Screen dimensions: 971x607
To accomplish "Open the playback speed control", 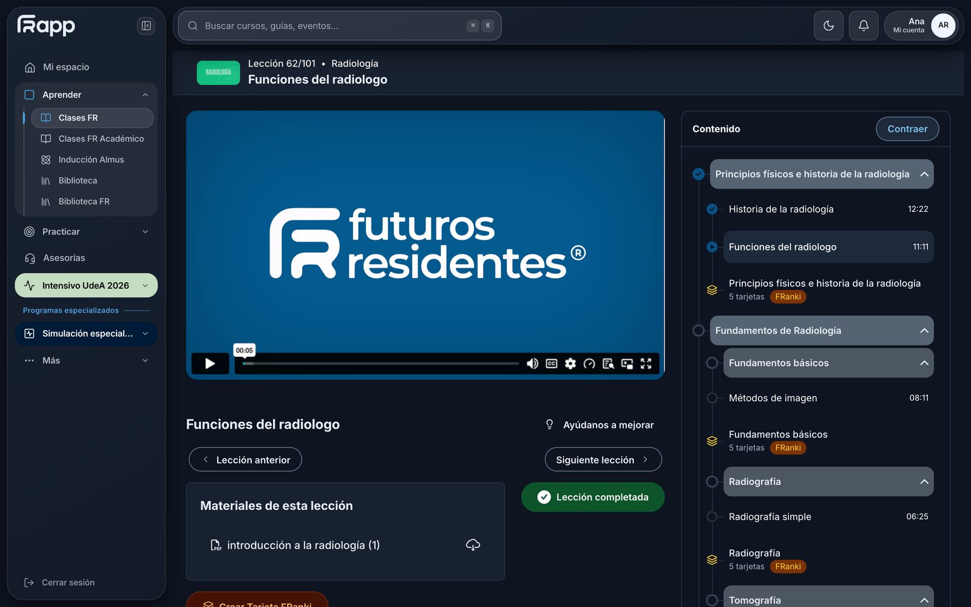I will coord(589,364).
